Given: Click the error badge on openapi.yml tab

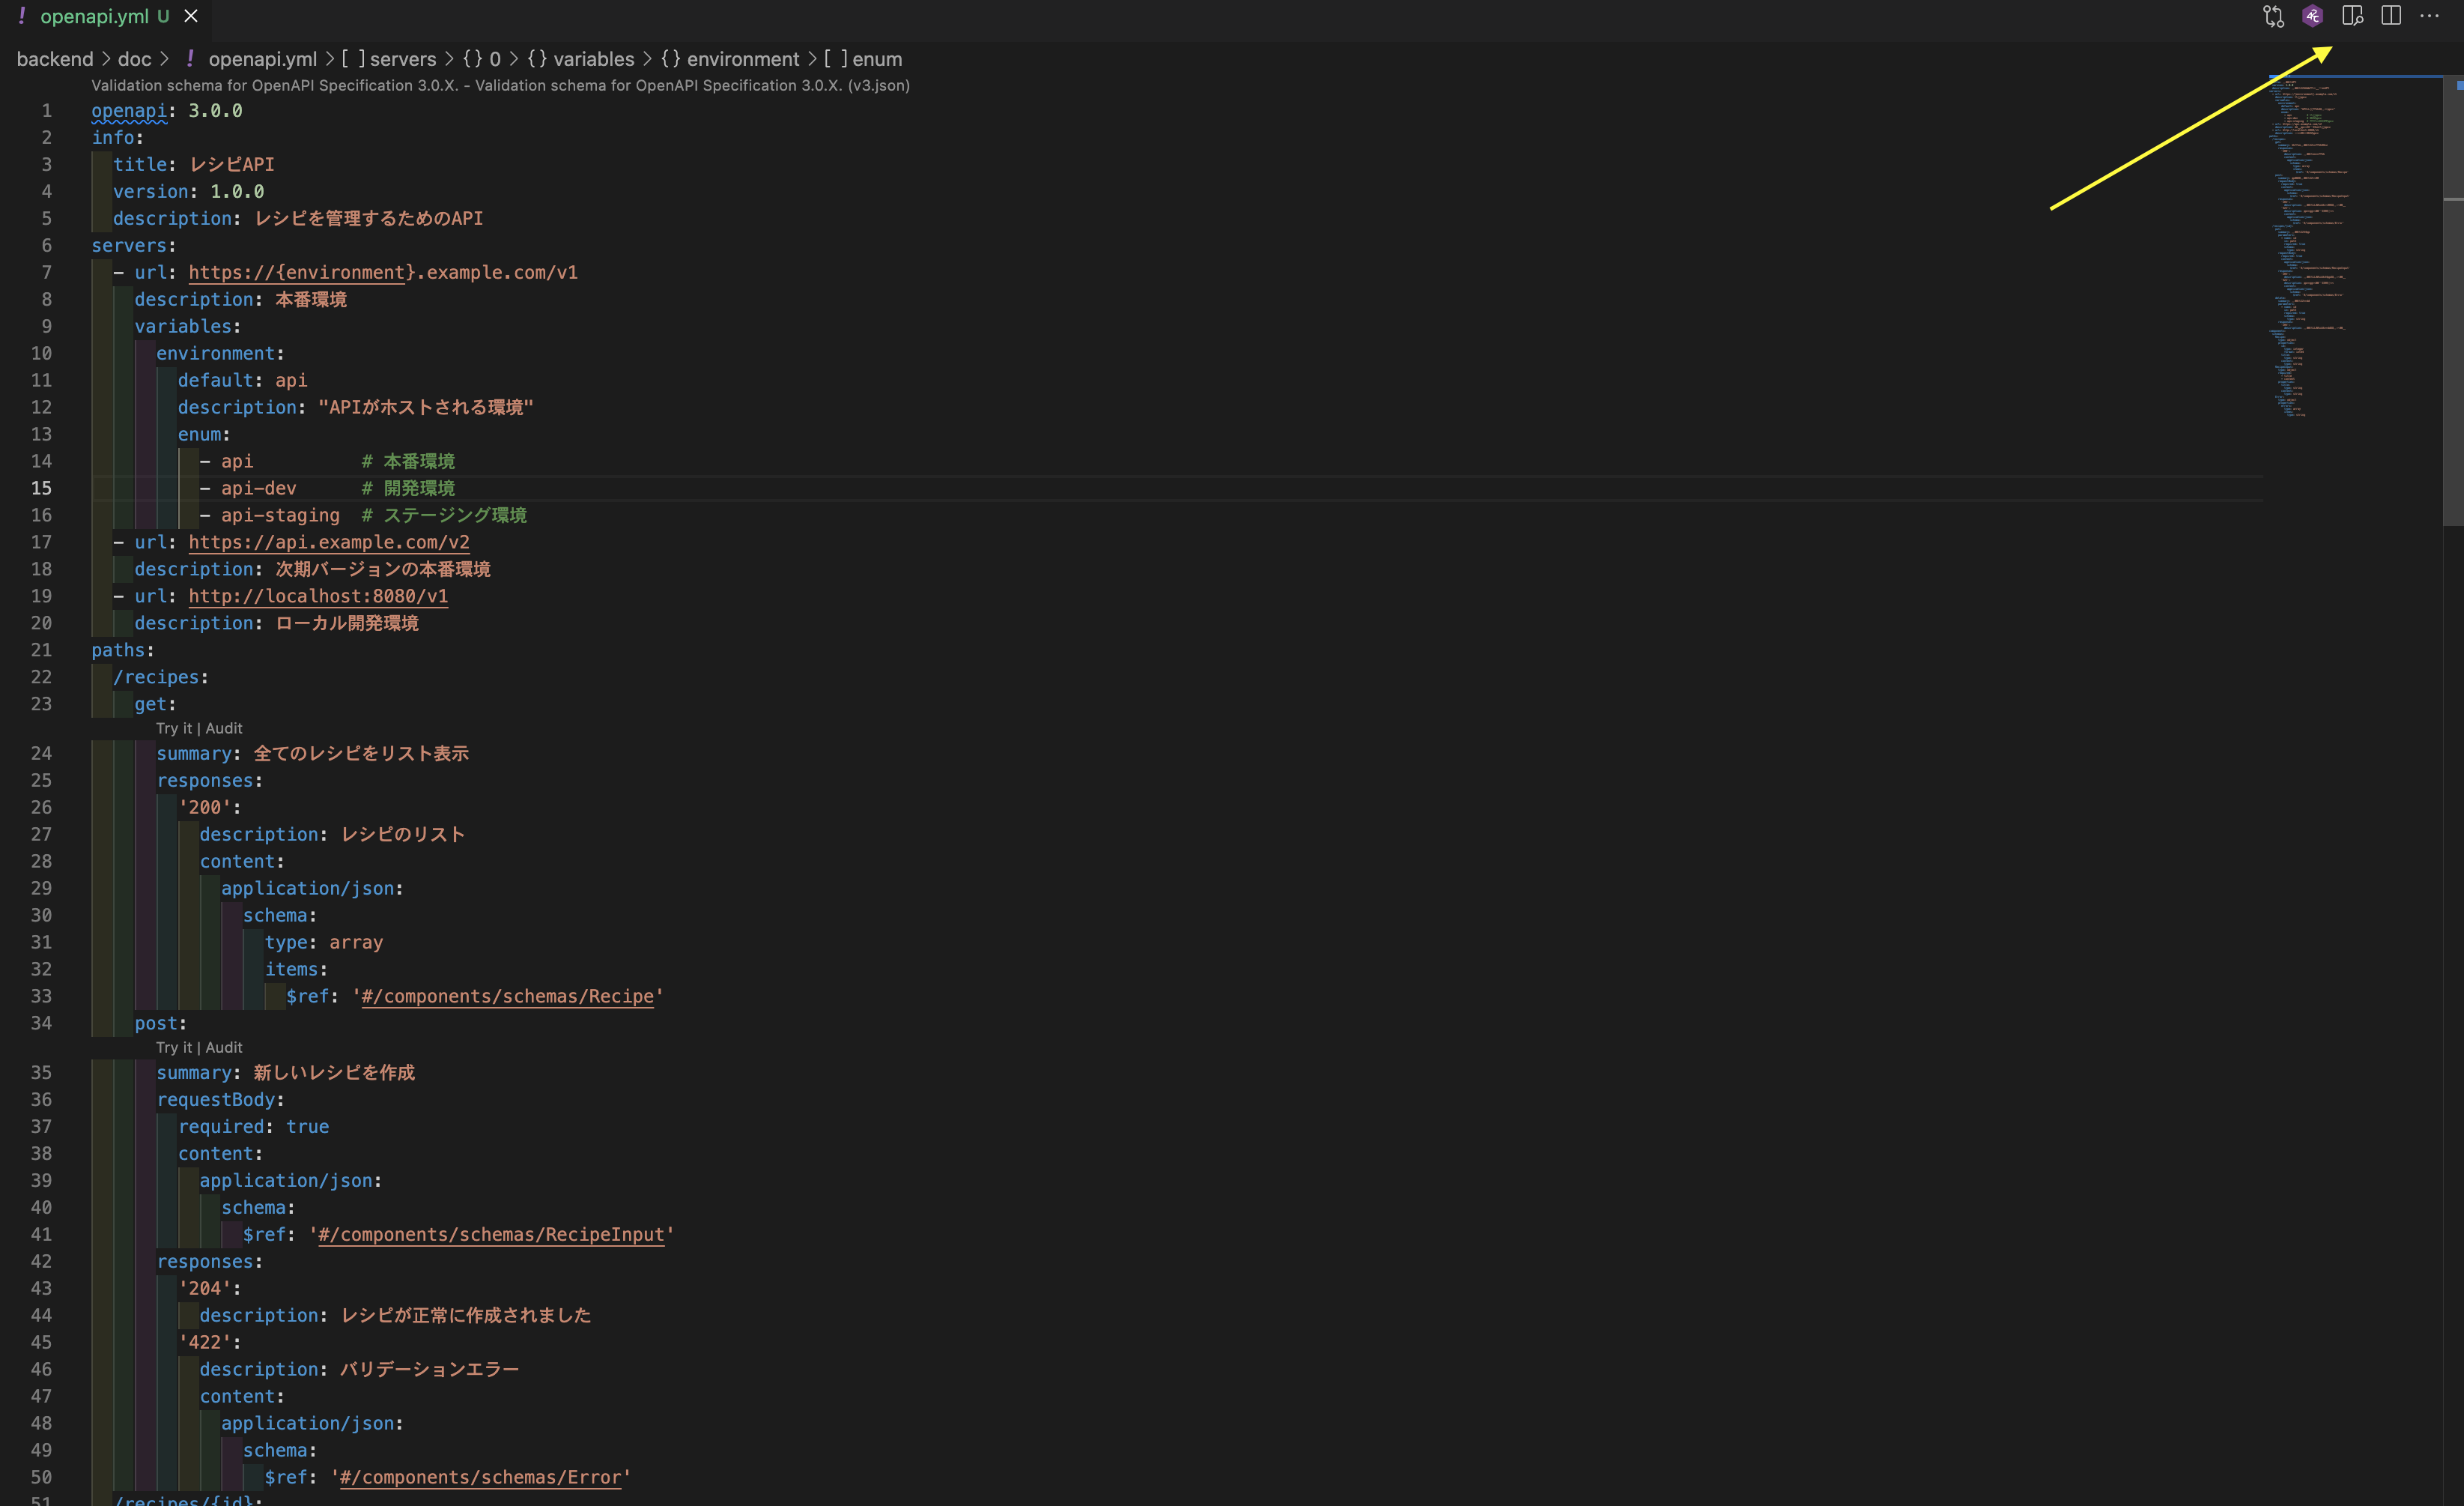Looking at the screenshot, I should (x=22, y=16).
